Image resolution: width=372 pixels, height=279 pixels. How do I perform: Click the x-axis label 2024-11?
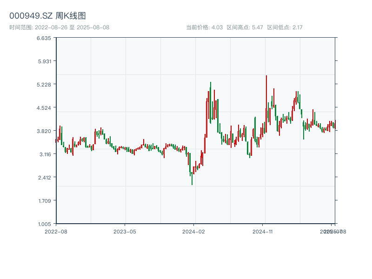tap(262, 232)
